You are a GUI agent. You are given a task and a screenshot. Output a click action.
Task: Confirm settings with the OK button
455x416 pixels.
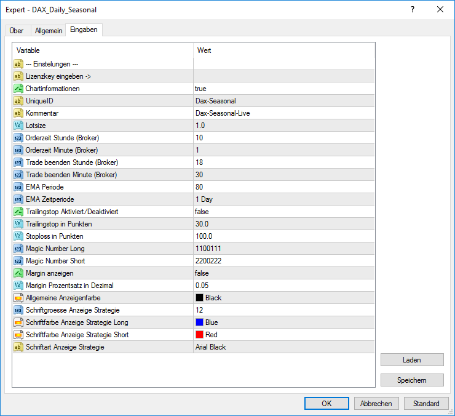pos(326,404)
